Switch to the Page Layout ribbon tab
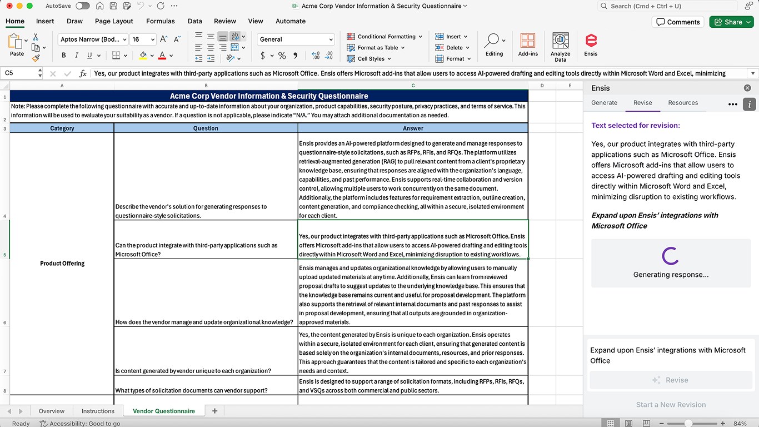 coord(114,21)
